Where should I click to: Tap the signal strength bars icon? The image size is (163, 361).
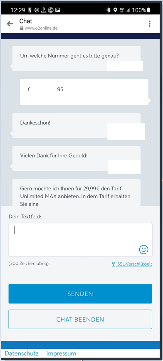point(128,10)
